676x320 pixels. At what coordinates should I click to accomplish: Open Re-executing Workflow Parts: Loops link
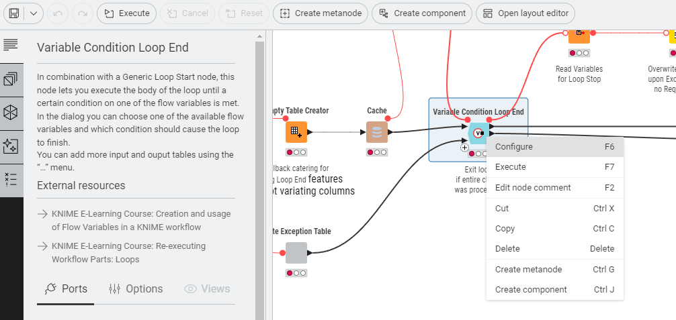128,253
